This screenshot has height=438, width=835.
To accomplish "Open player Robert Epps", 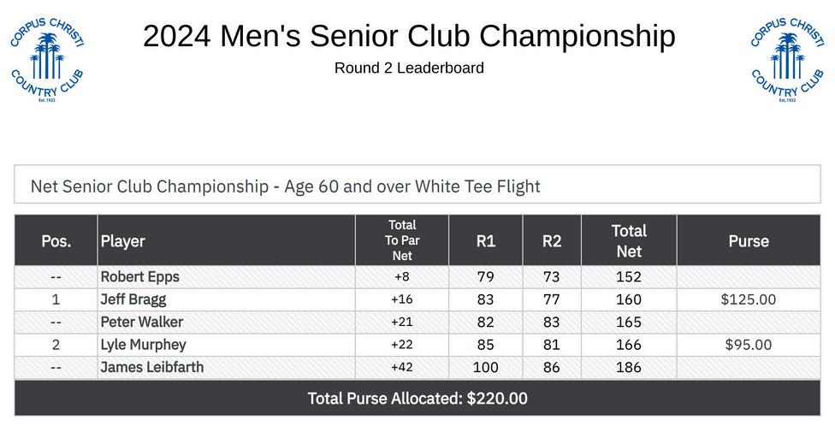I will coord(140,277).
